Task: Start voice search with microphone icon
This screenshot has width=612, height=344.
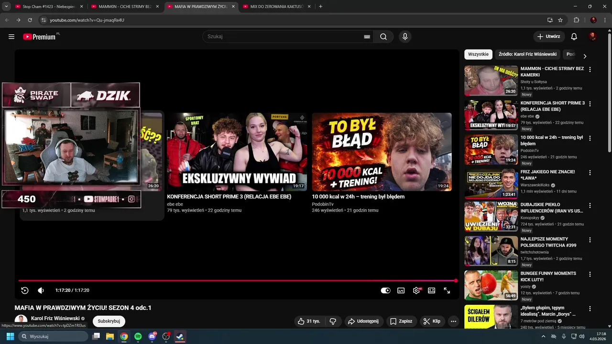Action: click(405, 37)
